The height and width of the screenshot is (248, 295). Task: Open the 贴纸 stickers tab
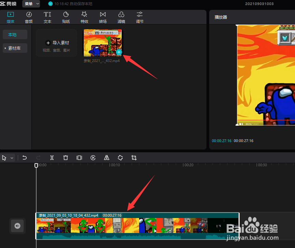[x=66, y=17]
